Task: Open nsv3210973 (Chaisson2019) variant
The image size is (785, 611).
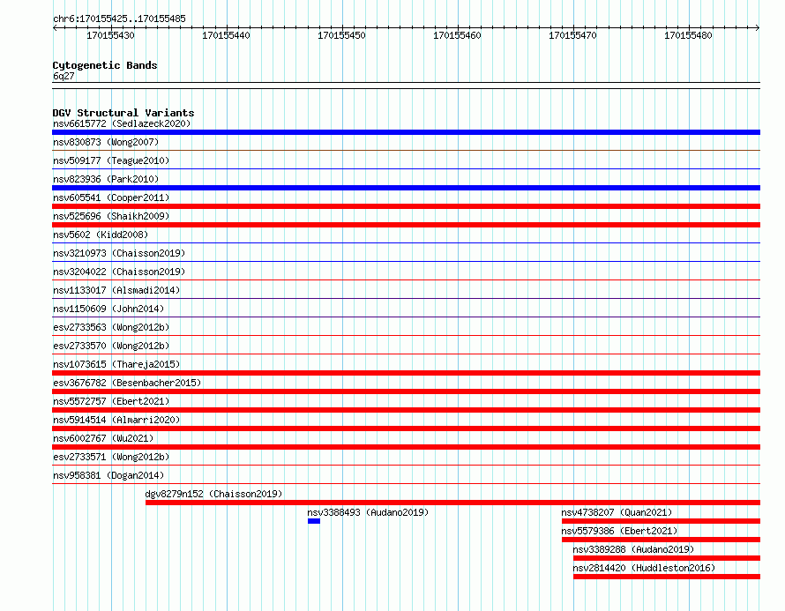Action: 119,253
